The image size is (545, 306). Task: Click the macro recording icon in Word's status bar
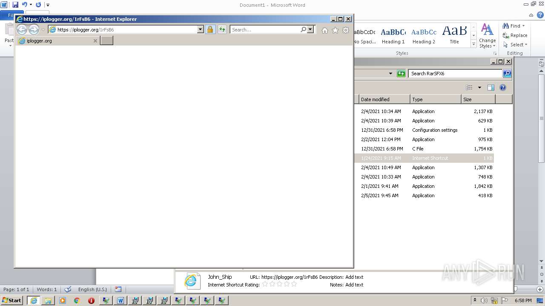coord(118,289)
